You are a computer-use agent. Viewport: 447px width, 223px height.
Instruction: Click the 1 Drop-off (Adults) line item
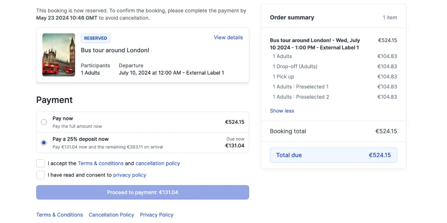[295, 67]
